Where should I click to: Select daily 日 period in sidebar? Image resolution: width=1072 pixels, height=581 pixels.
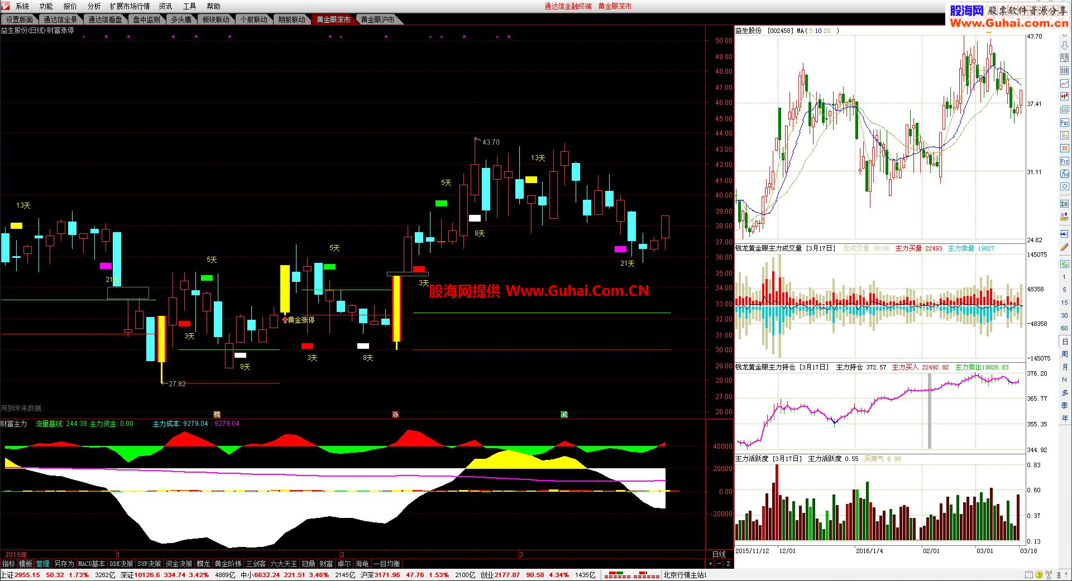(x=1064, y=341)
